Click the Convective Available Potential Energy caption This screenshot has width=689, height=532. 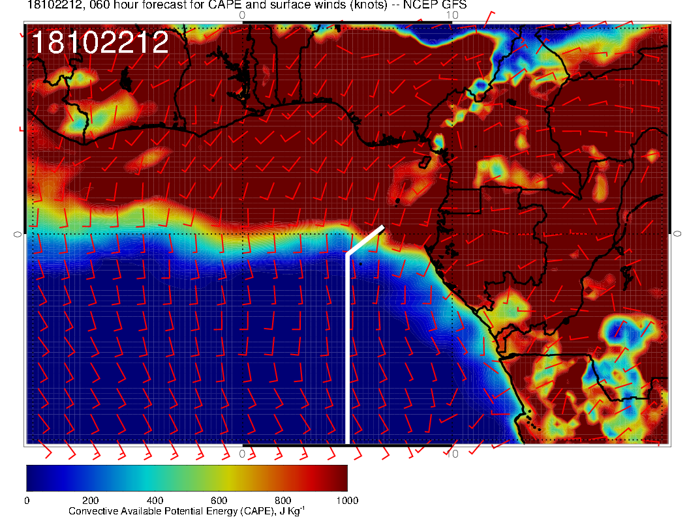click(187, 511)
